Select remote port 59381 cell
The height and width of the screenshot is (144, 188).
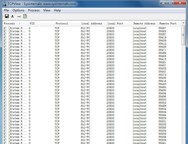click(162, 62)
